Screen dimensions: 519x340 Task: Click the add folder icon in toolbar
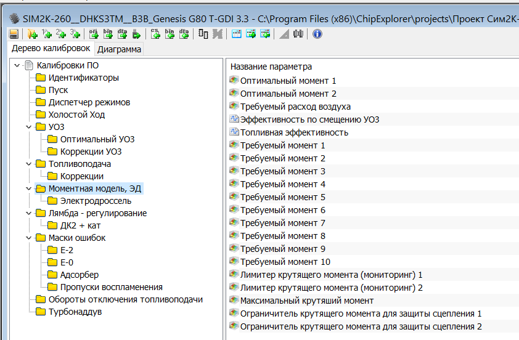pyautogui.click(x=32, y=34)
